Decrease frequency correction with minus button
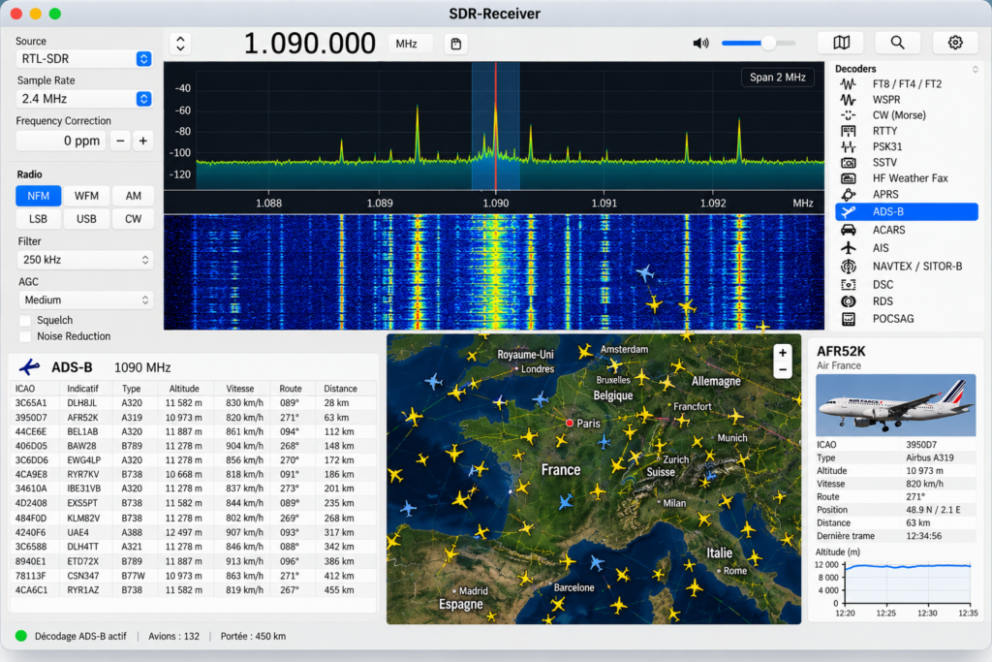 (120, 141)
